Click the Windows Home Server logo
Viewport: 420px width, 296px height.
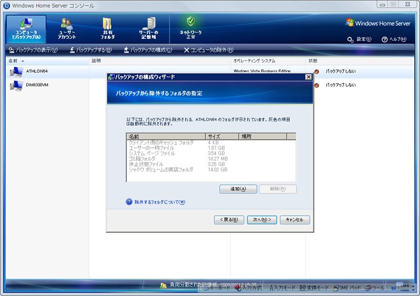click(x=377, y=23)
